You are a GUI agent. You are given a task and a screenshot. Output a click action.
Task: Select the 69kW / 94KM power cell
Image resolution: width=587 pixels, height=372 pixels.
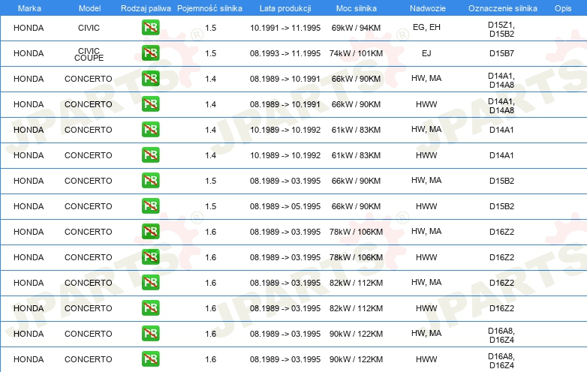click(356, 28)
